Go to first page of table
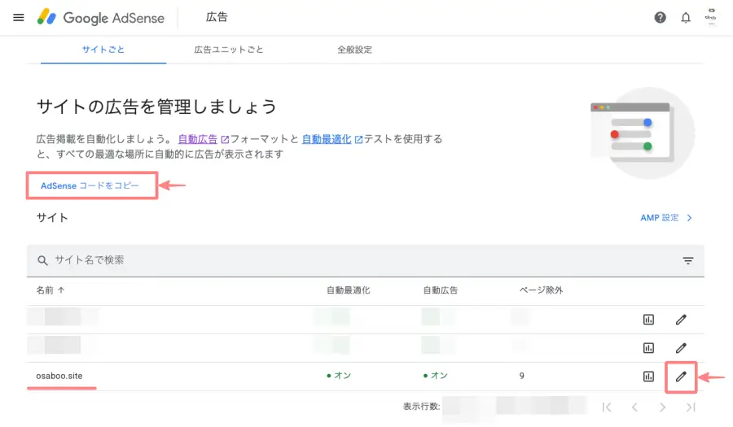The height and width of the screenshot is (427, 733). pos(607,407)
